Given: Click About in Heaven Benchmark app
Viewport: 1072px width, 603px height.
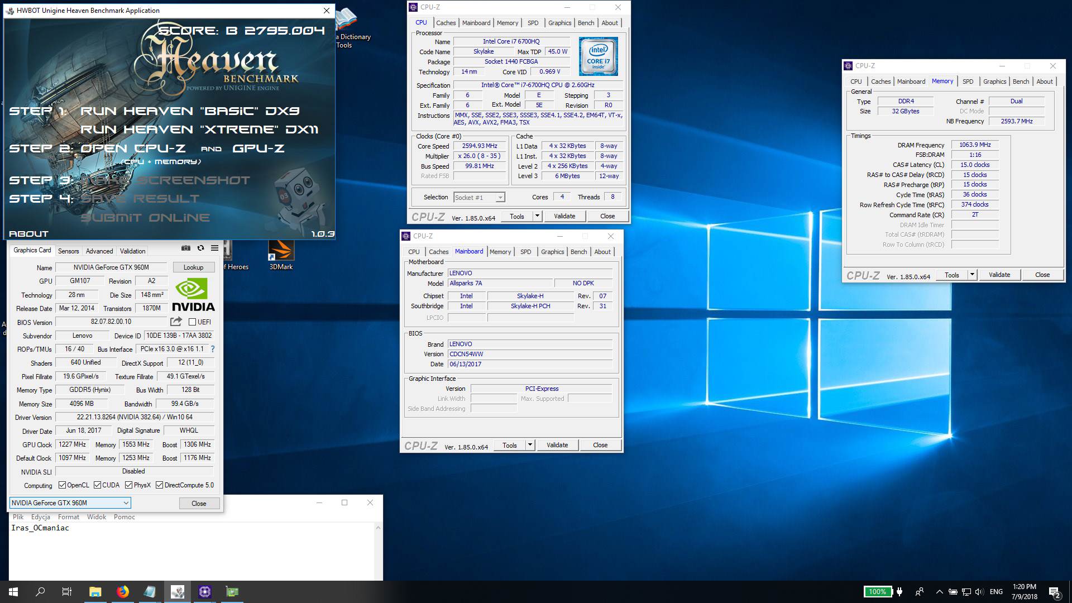Looking at the screenshot, I should coord(28,234).
